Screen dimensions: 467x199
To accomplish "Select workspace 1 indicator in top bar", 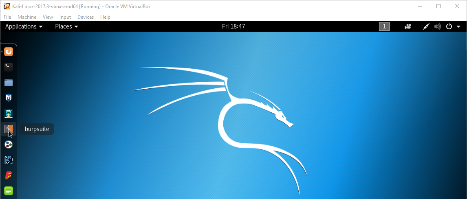I will pyautogui.click(x=384, y=27).
